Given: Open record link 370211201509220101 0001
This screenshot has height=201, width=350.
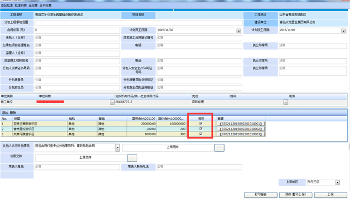Looking at the screenshot, I should [241, 124].
